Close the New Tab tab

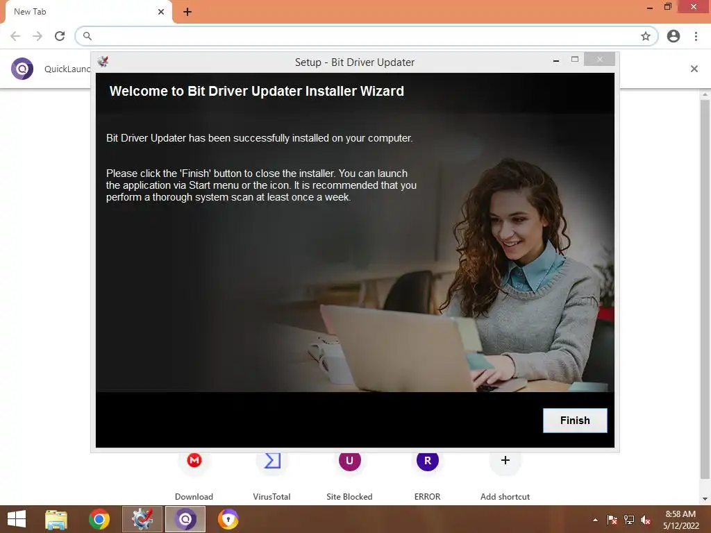[161, 12]
